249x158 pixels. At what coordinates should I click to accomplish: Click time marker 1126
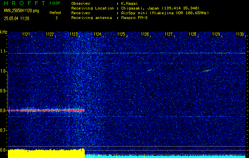coord(144,34)
